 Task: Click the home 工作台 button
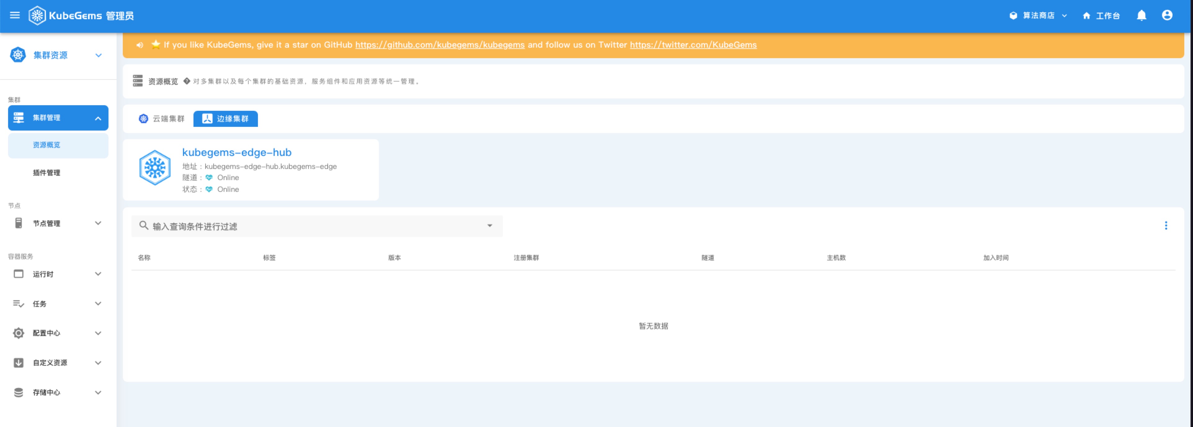[x=1101, y=16]
